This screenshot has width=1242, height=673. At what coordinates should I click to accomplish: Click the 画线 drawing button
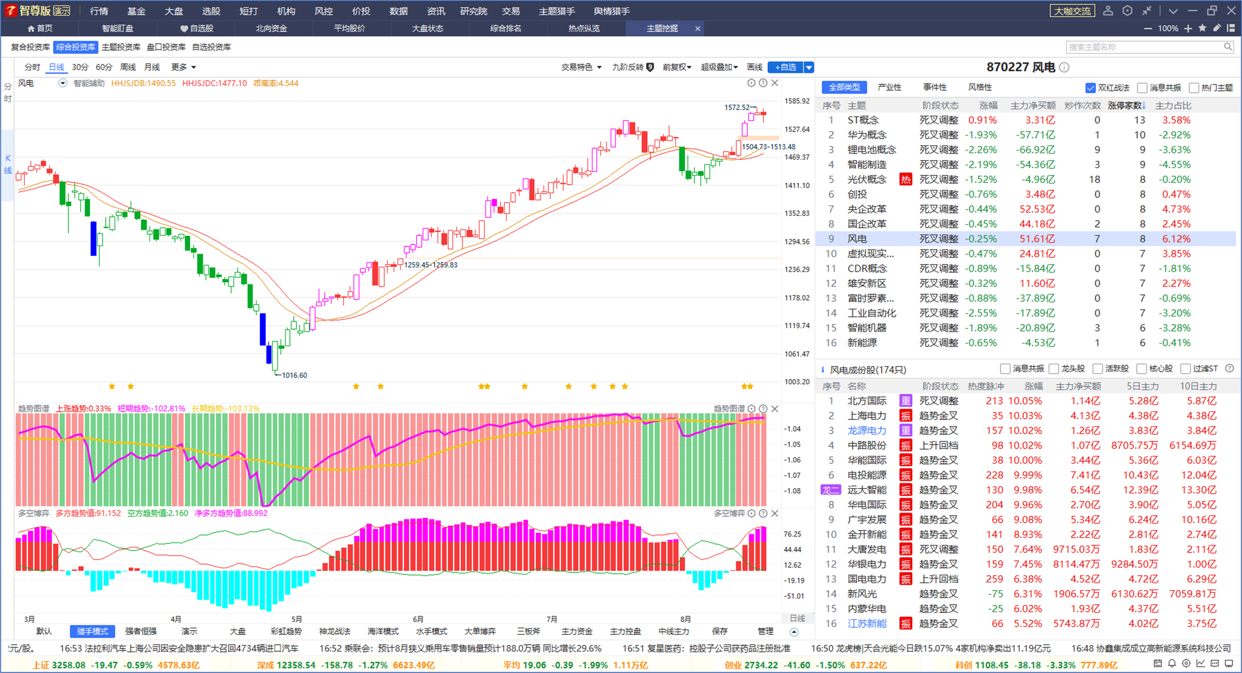point(755,67)
